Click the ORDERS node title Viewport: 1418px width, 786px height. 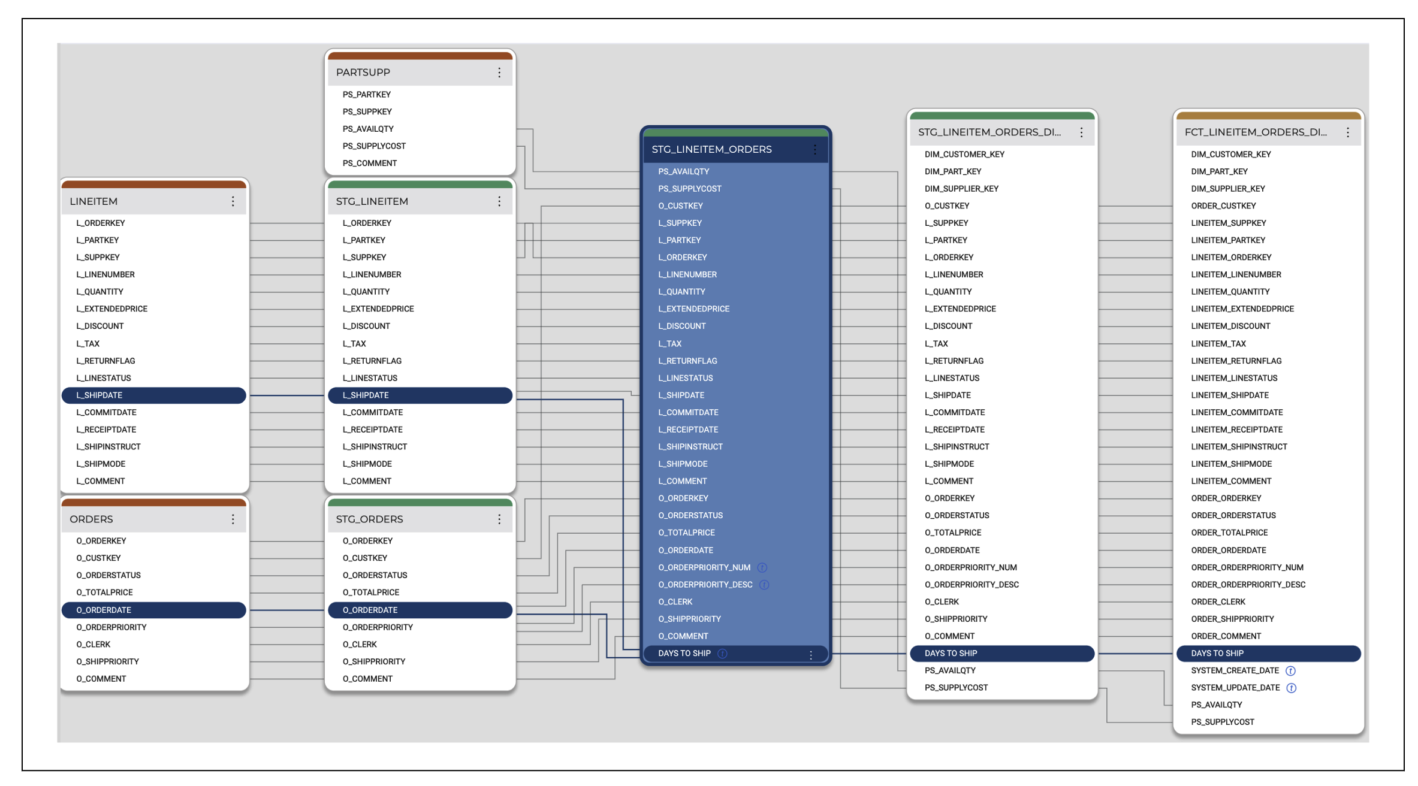91,519
